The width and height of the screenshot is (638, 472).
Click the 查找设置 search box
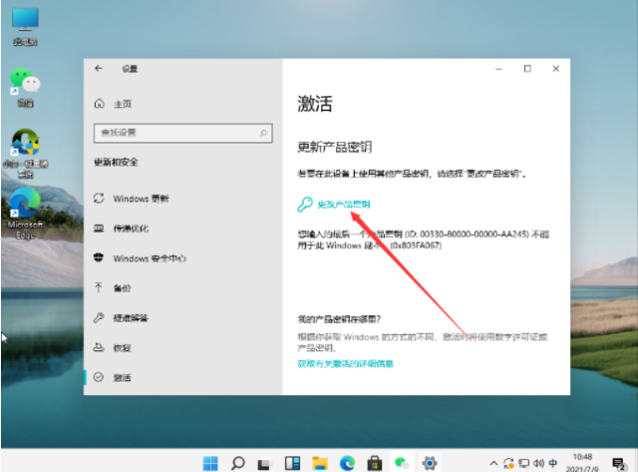point(181,132)
